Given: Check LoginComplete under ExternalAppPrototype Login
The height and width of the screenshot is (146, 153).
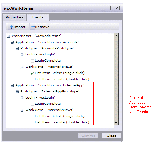Looking at the screenshot, I should 32,104.
